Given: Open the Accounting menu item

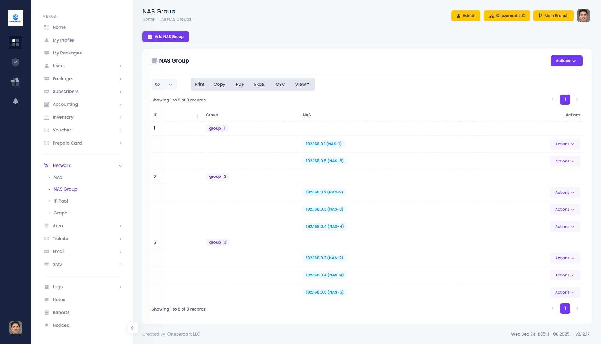Looking at the screenshot, I should pos(65,104).
